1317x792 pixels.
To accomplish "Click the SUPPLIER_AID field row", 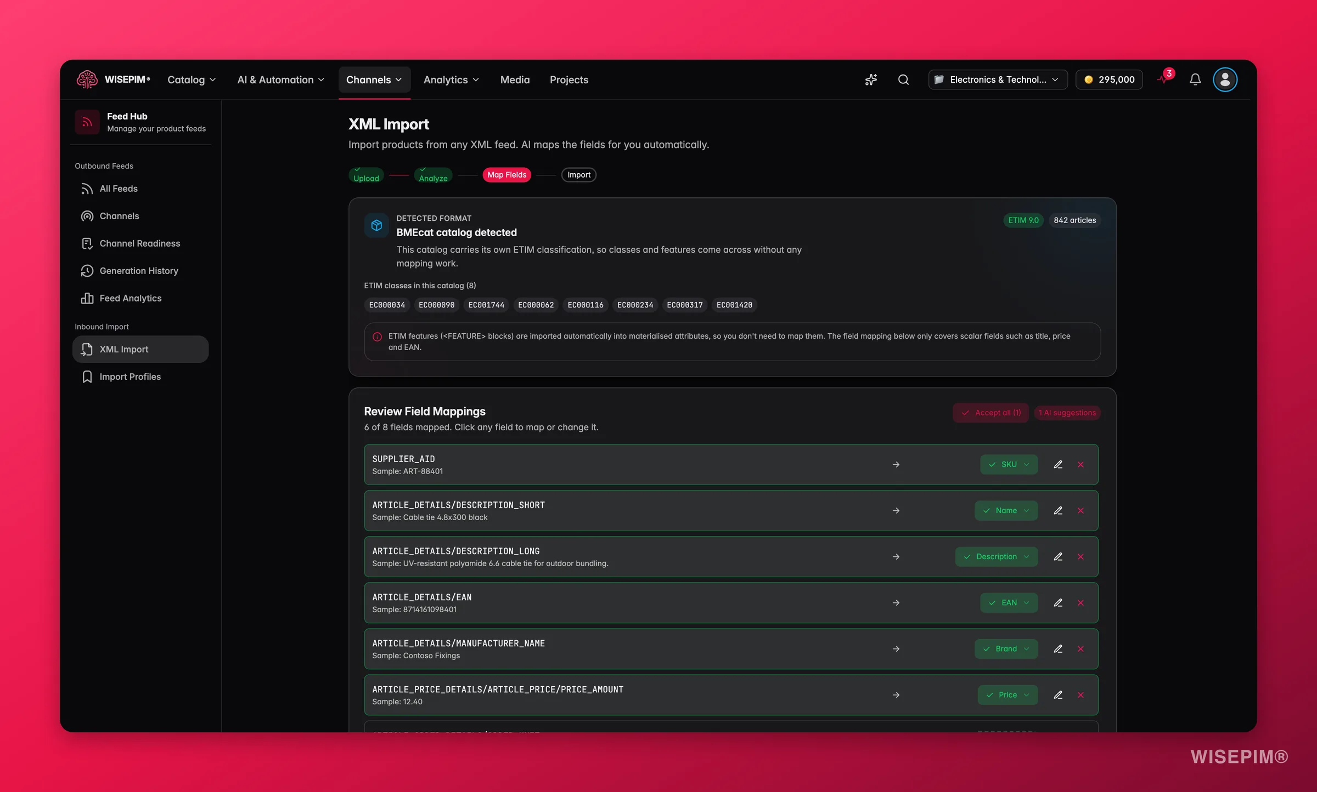I will coord(731,464).
